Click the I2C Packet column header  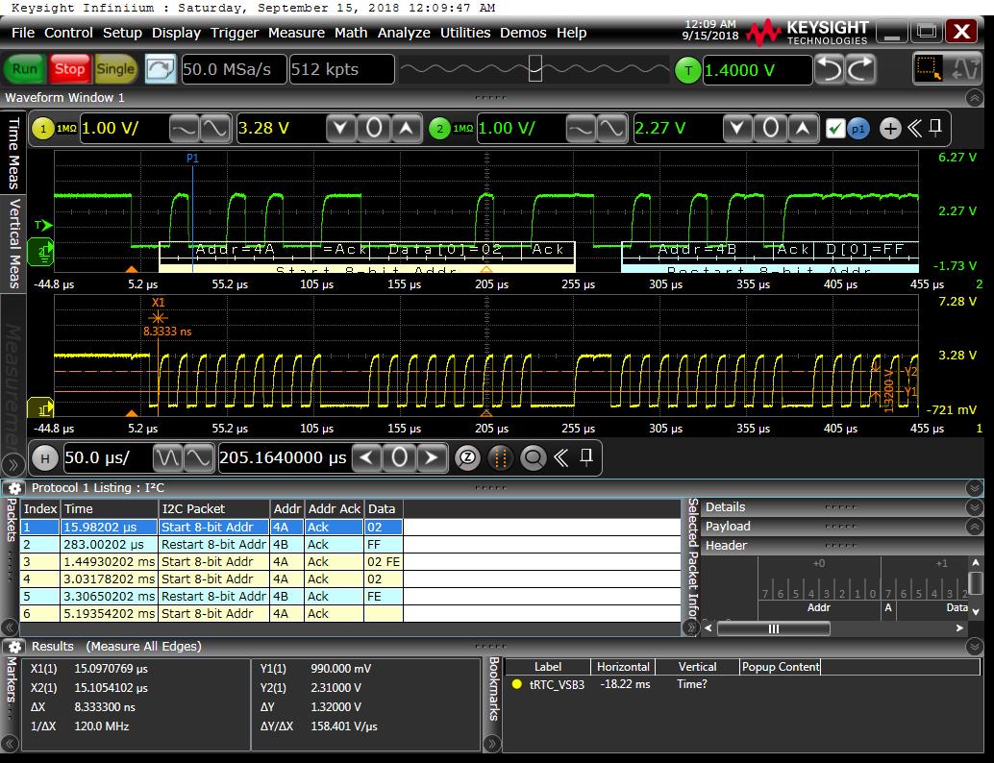coord(214,509)
